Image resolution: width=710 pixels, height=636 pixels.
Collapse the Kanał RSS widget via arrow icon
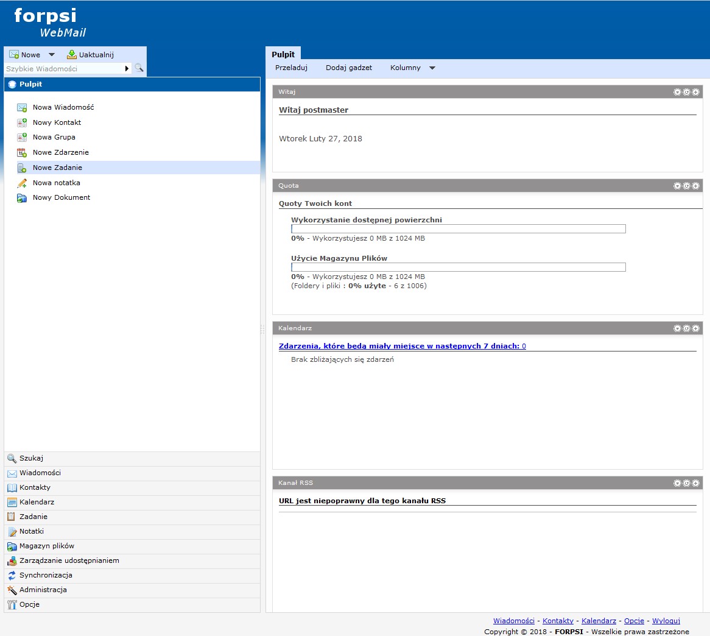677,483
